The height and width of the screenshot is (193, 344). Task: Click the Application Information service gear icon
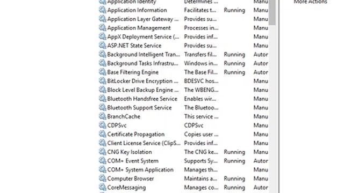[x=103, y=10]
